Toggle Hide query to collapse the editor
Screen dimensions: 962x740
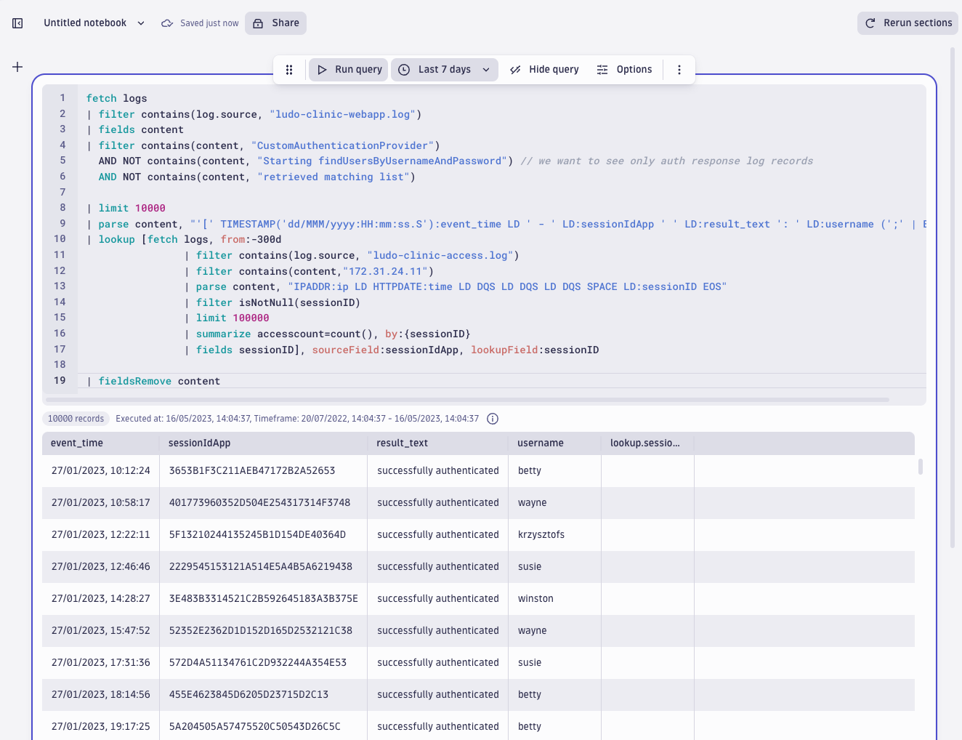click(543, 69)
